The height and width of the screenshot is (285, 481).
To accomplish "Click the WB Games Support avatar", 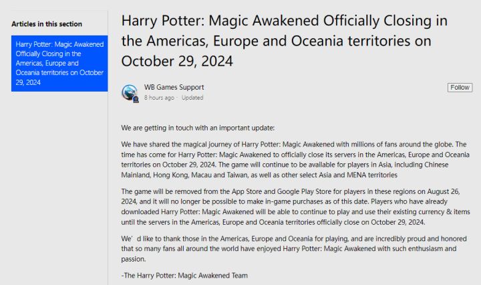I will click(128, 92).
